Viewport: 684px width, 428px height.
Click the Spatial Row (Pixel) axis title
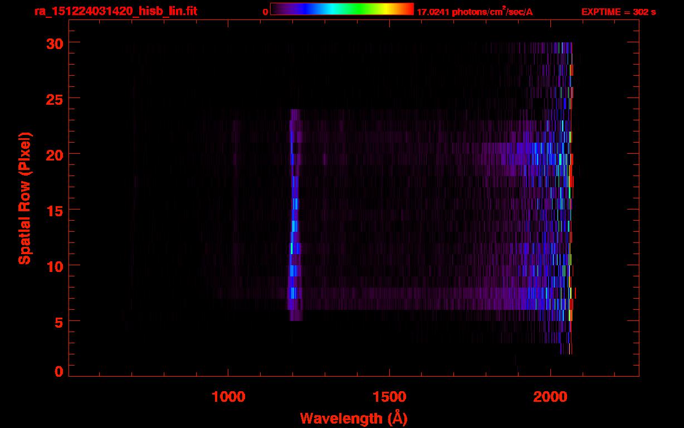[x=25, y=198]
